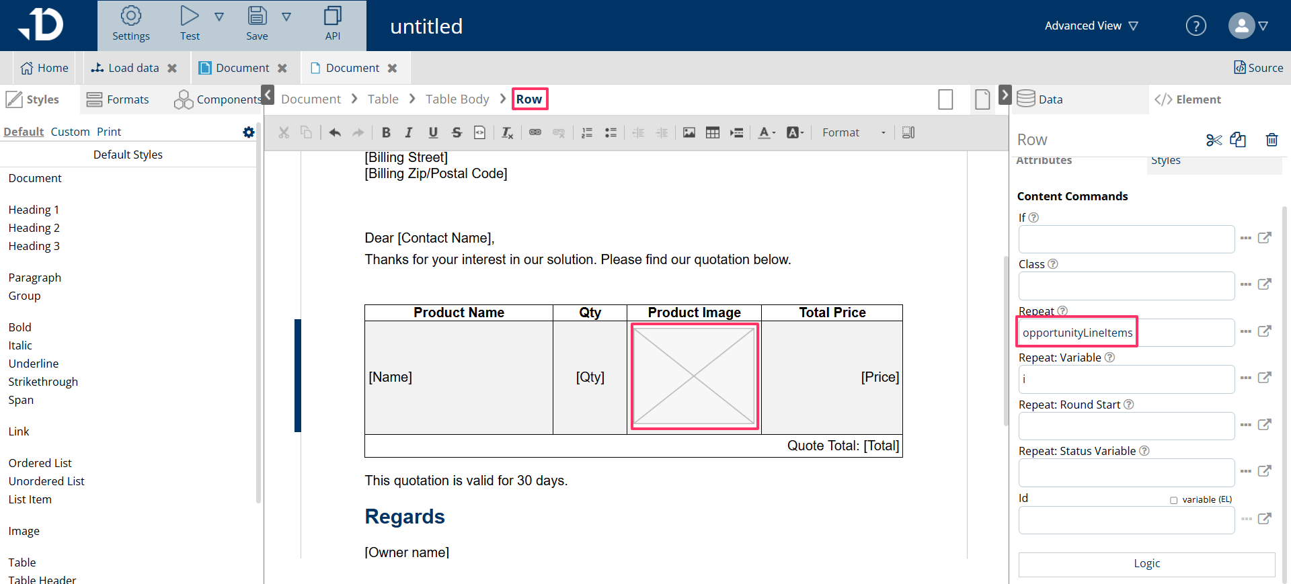Click the Repeat field containing opportunityLineItems
Viewport: 1291px width, 584px height.
click(1126, 333)
